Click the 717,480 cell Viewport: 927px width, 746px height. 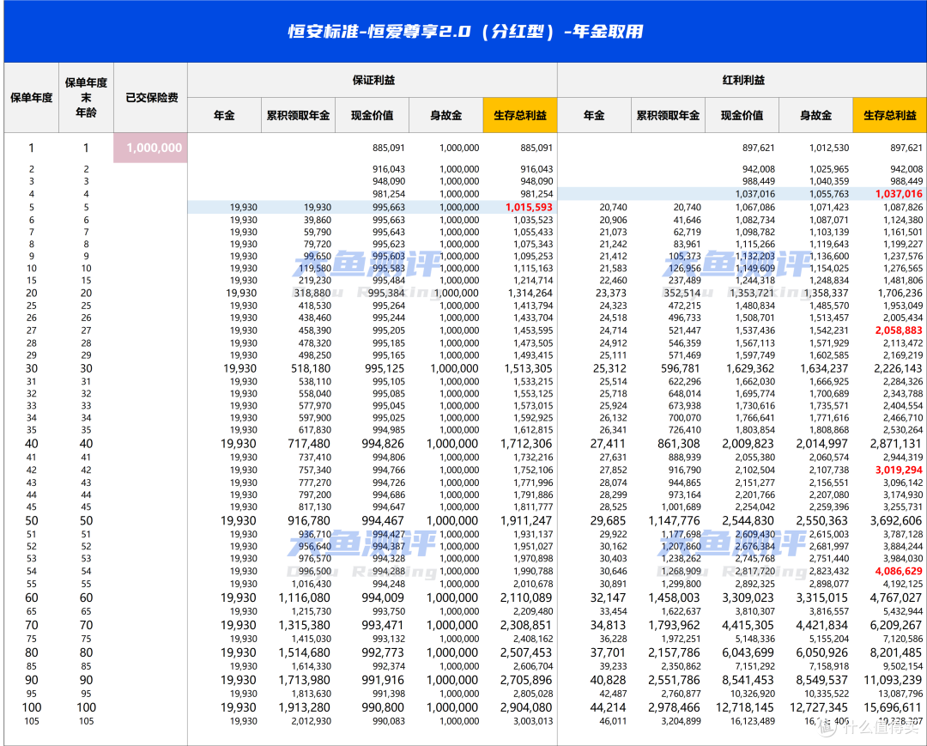coord(309,443)
